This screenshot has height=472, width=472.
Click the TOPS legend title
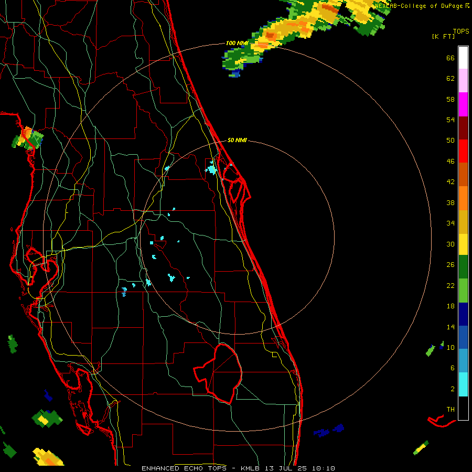tap(461, 31)
